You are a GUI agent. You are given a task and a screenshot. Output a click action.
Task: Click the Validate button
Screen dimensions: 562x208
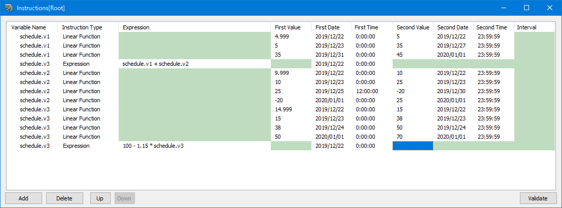538,198
